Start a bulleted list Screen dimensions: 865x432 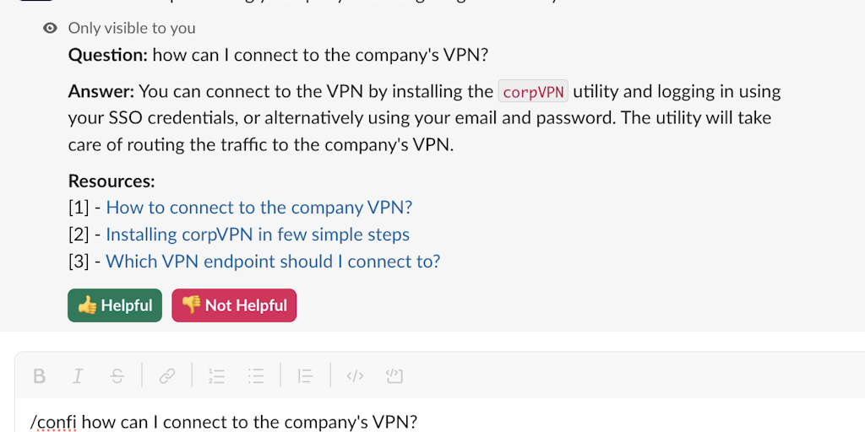point(256,376)
